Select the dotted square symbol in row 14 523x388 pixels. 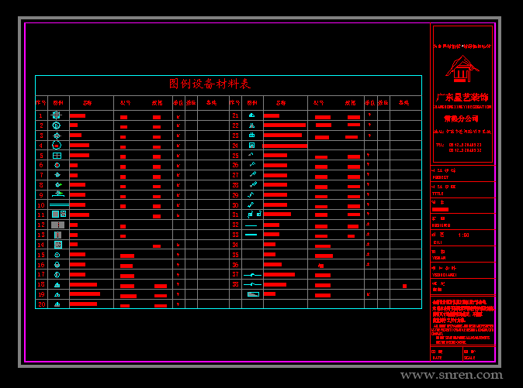(x=58, y=245)
